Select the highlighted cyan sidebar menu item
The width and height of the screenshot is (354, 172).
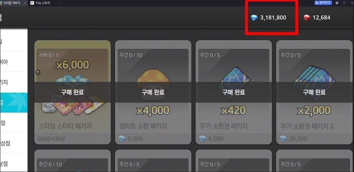[x=14, y=102]
